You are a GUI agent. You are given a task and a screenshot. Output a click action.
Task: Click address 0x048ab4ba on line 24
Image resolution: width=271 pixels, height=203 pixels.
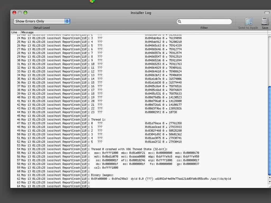click(x=153, y=38)
